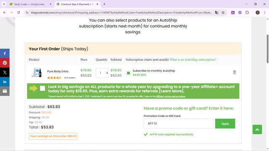269x151 pixels.
Task: Open Chrome three-dot menu
Action: (265, 13)
